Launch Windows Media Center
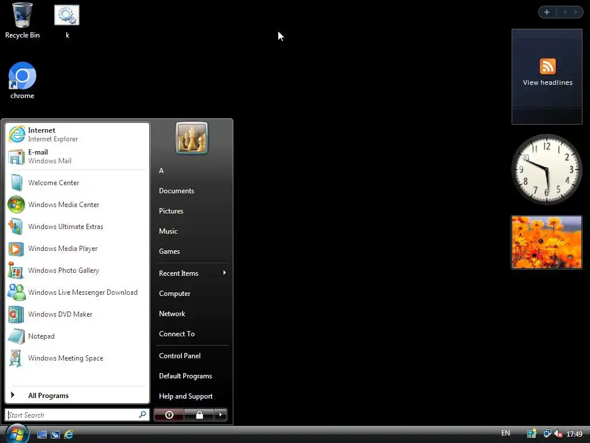 pos(77,205)
